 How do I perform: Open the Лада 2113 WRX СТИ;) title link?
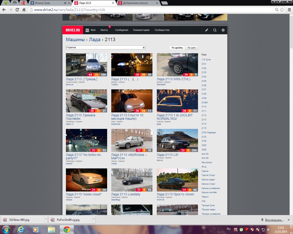click(x=173, y=79)
